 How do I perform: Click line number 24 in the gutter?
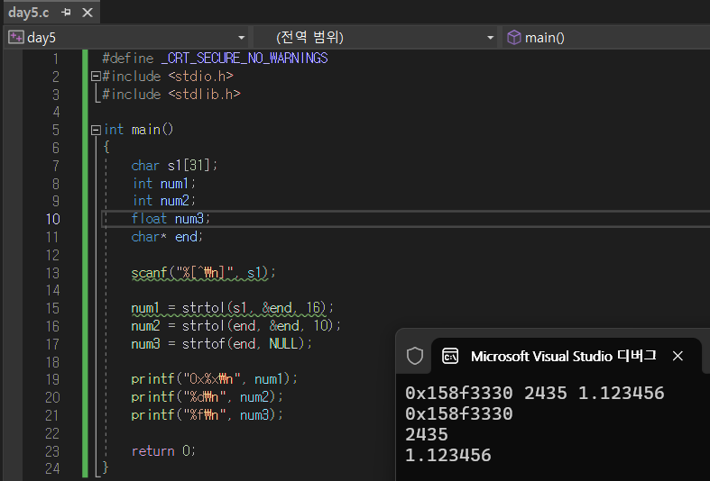pyautogui.click(x=52, y=468)
